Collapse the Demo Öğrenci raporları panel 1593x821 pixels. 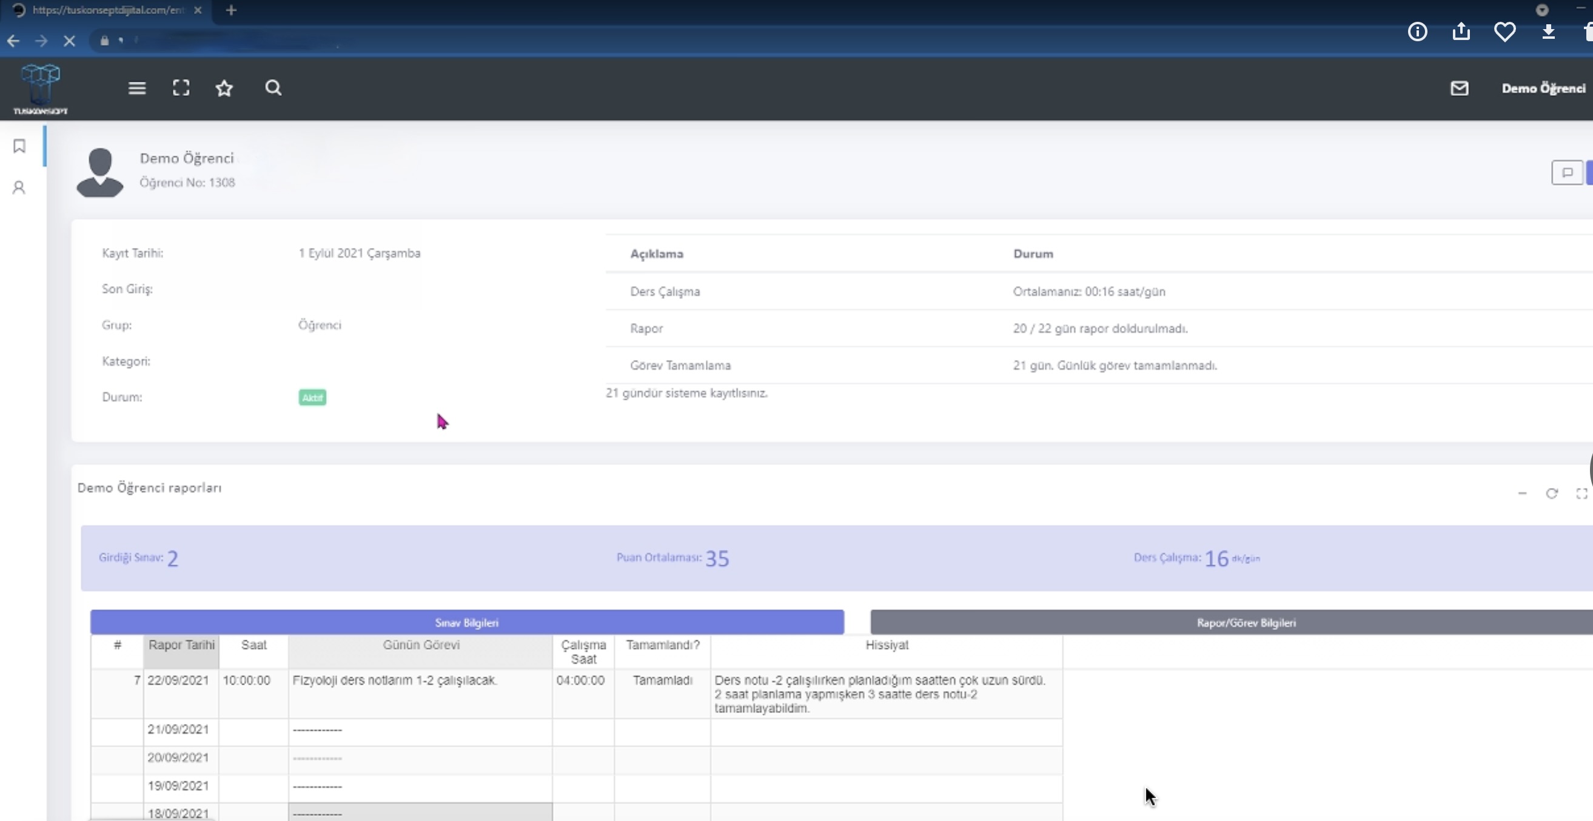(x=1523, y=494)
